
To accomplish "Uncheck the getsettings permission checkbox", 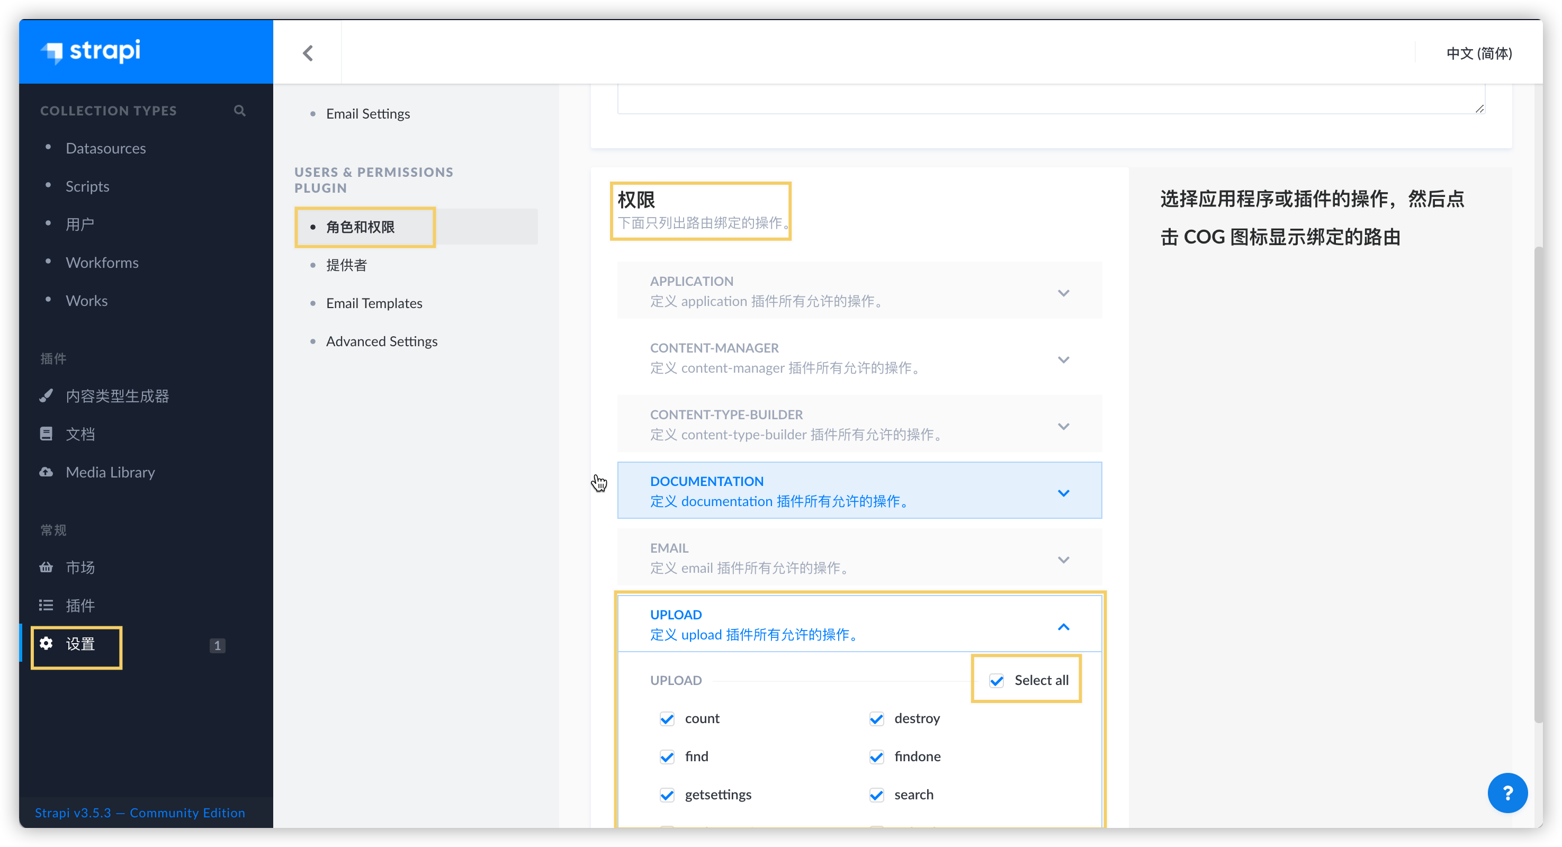I will click(x=667, y=795).
